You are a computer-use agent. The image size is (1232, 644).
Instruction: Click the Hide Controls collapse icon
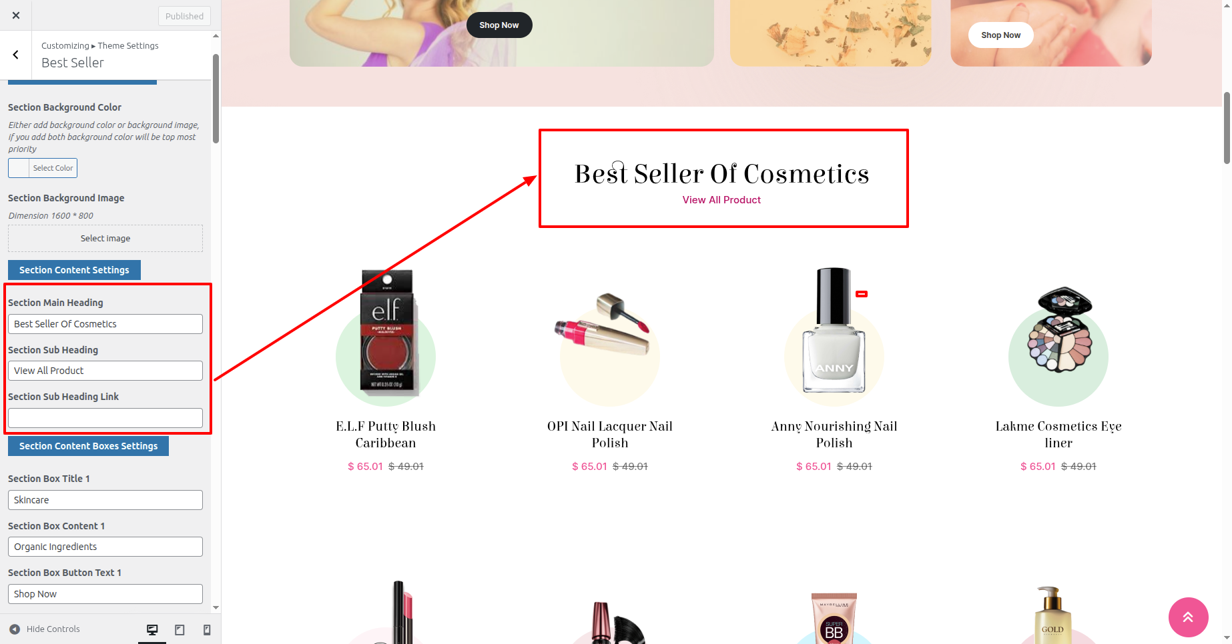pyautogui.click(x=15, y=629)
